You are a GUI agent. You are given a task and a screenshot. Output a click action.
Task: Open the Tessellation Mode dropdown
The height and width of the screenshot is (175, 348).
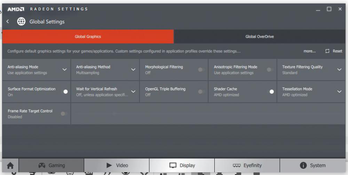(339, 92)
